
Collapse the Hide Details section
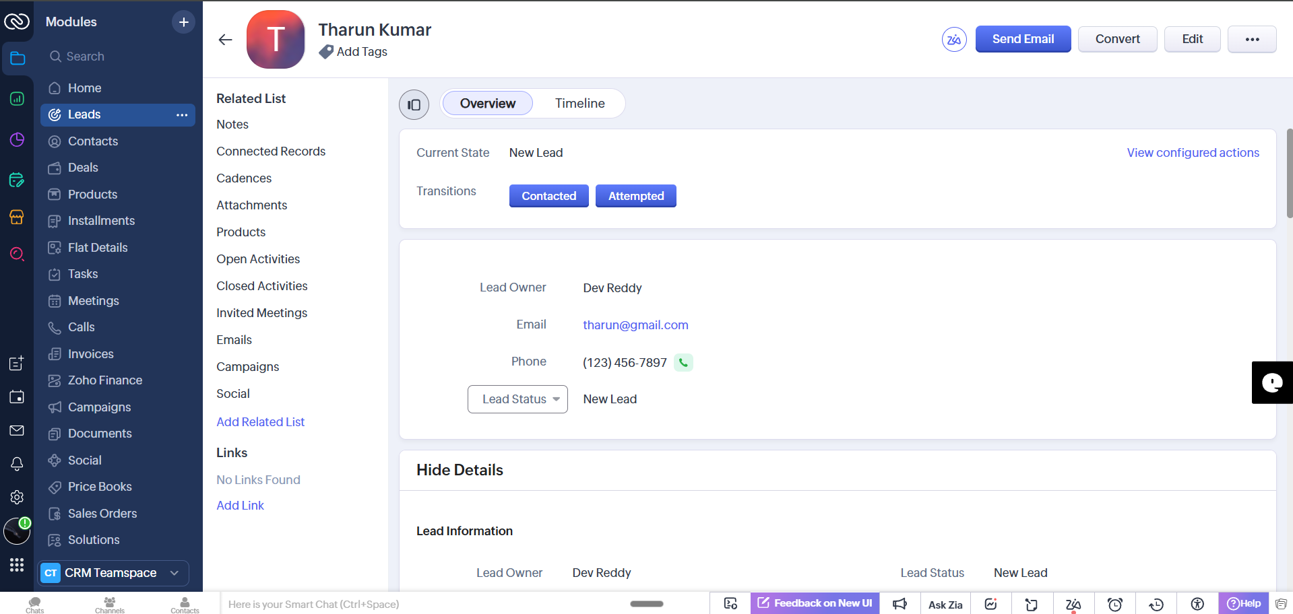pos(460,470)
